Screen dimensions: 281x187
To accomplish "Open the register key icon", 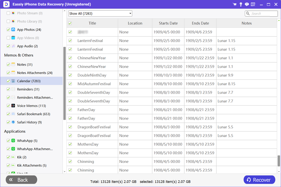I will tap(241, 4).
